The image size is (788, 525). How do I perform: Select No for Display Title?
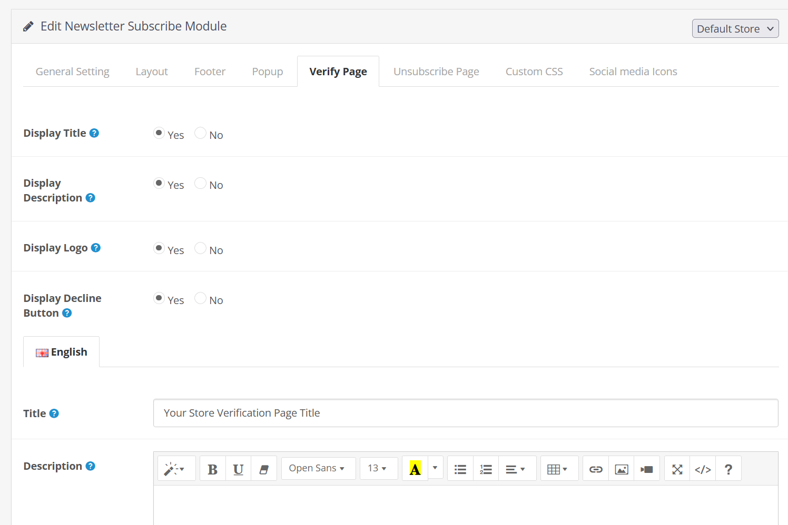click(200, 133)
